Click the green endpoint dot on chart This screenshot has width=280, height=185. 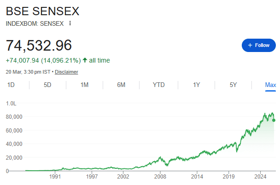point(274,121)
